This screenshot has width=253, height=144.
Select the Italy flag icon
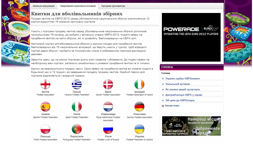click(77, 107)
